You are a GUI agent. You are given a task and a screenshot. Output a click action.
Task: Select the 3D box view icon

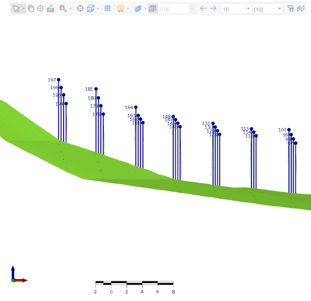[x=90, y=8]
